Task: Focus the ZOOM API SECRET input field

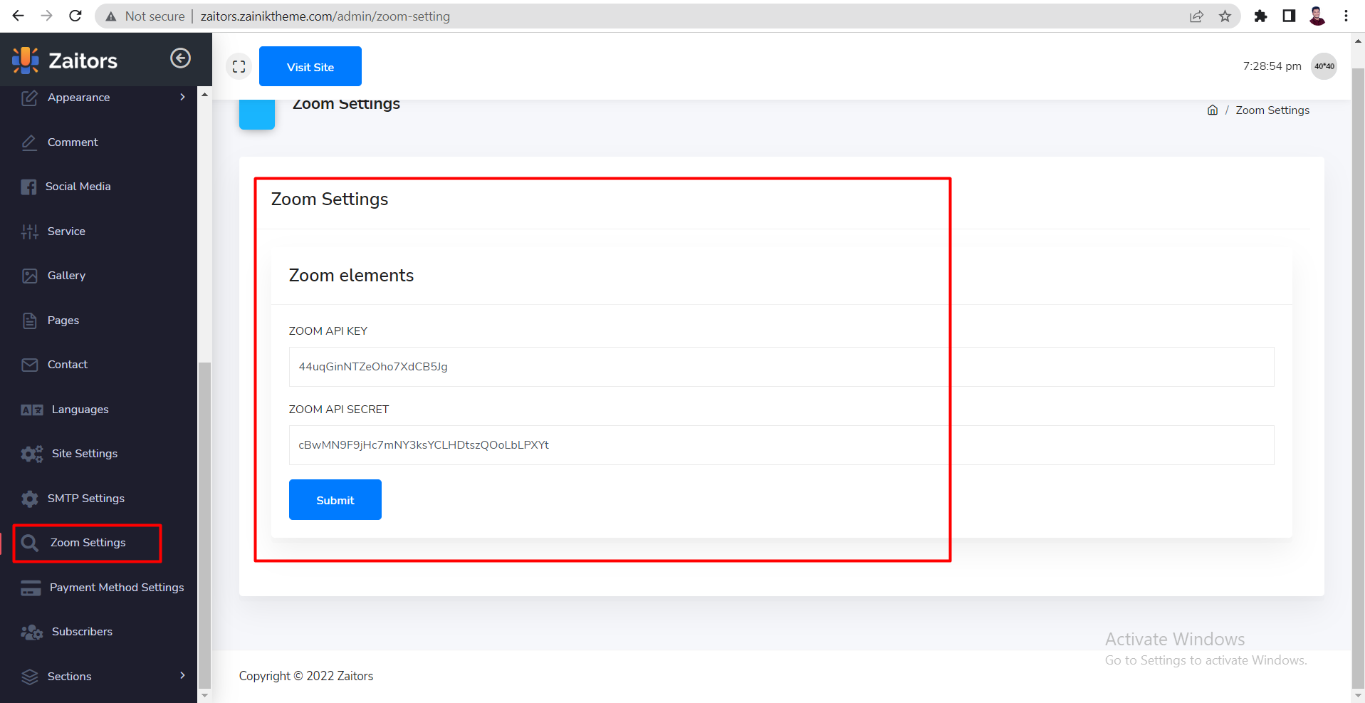Action: tap(781, 445)
